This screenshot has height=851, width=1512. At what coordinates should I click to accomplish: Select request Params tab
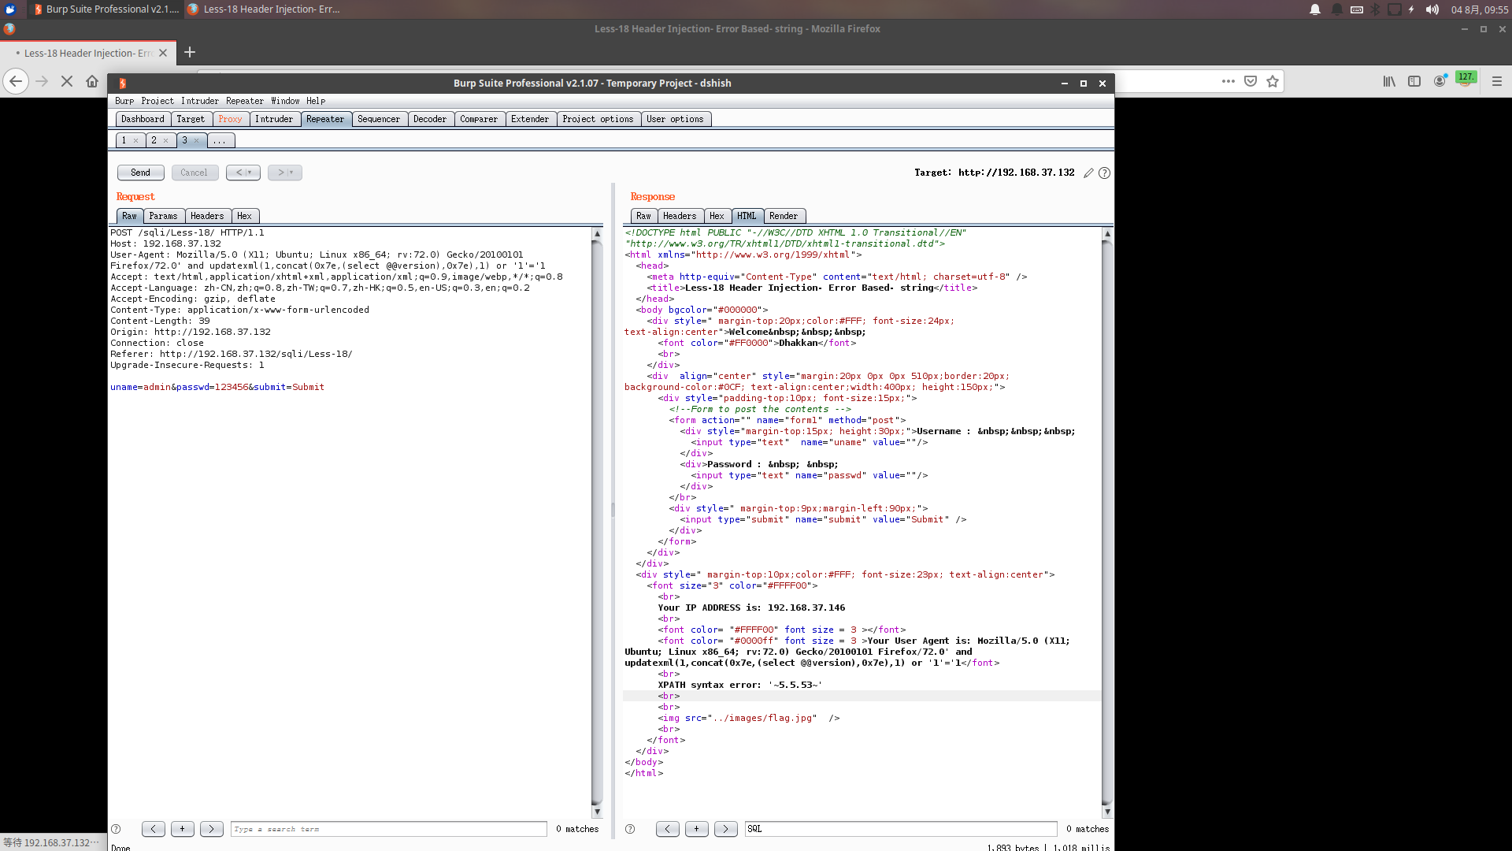pos(163,216)
